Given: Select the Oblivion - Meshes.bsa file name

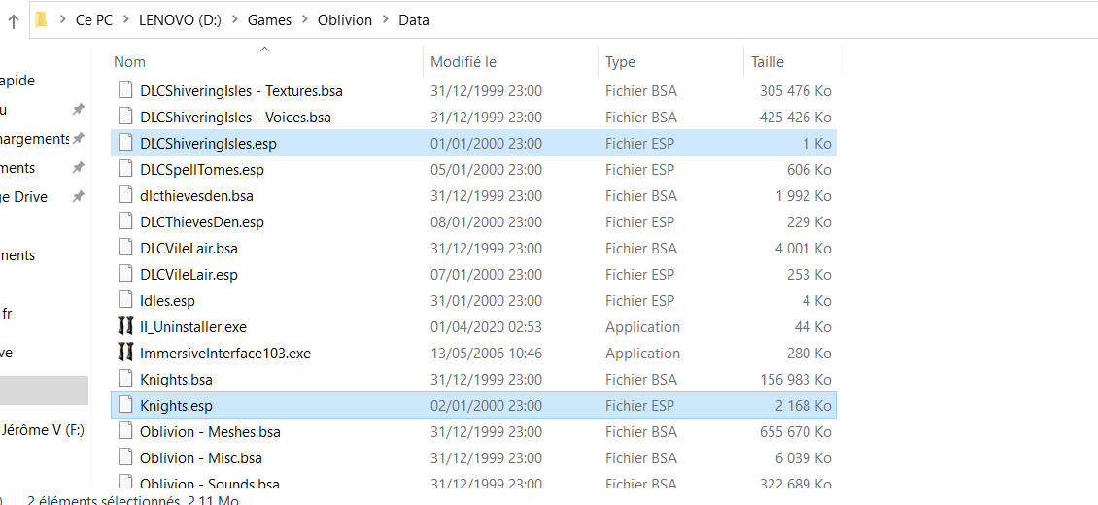Looking at the screenshot, I should tap(210, 431).
